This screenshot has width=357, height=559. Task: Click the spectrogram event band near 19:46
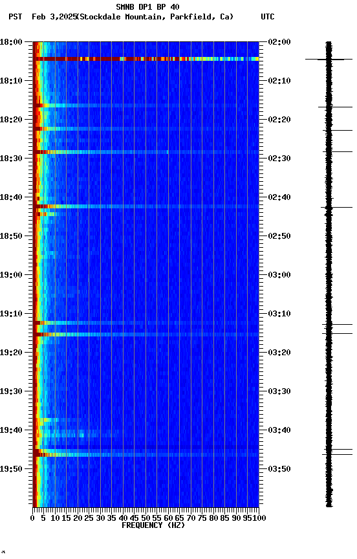coord(146,455)
